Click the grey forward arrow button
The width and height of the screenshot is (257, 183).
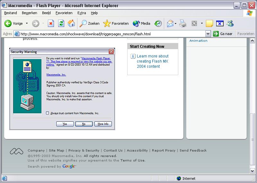coord(36,23)
